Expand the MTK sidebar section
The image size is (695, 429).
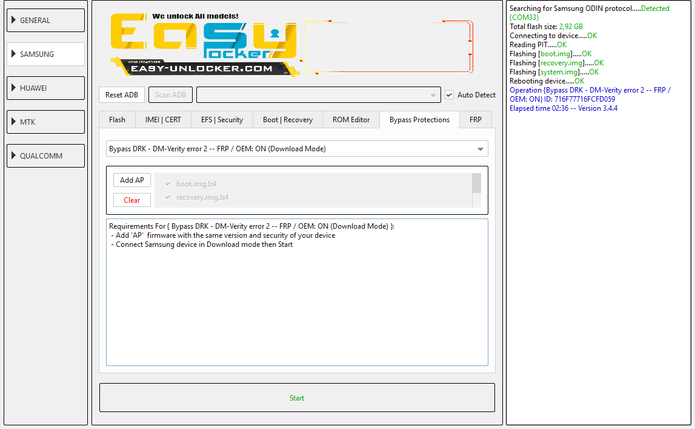coord(45,122)
